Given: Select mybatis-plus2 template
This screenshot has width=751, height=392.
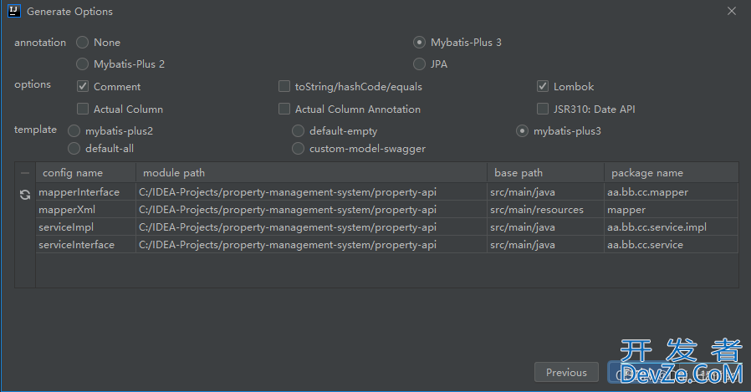Looking at the screenshot, I should point(74,130).
